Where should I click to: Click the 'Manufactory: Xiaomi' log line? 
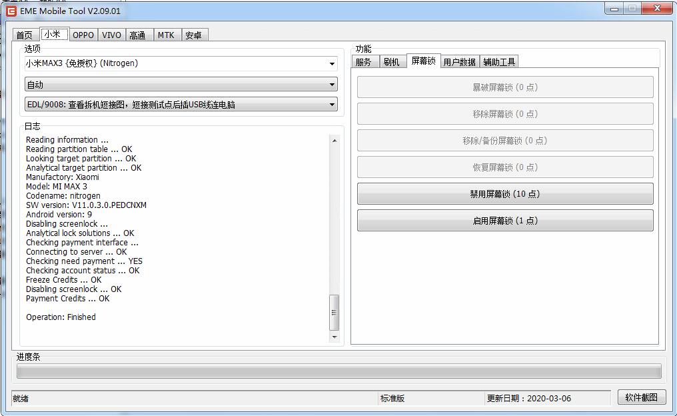[63, 177]
